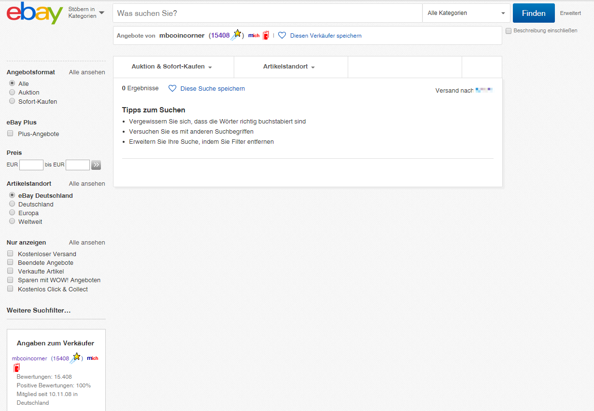Open the Alle Kategorien dropdown
The width and height of the screenshot is (594, 411).
[466, 13]
